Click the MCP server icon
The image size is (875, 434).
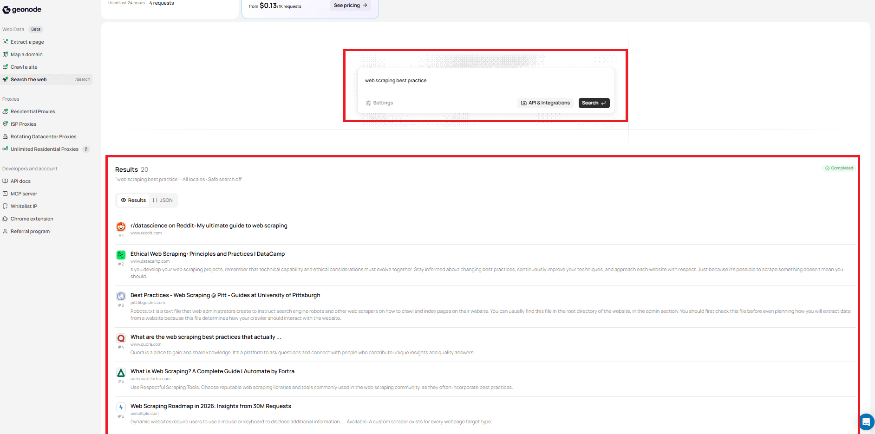tap(5, 194)
